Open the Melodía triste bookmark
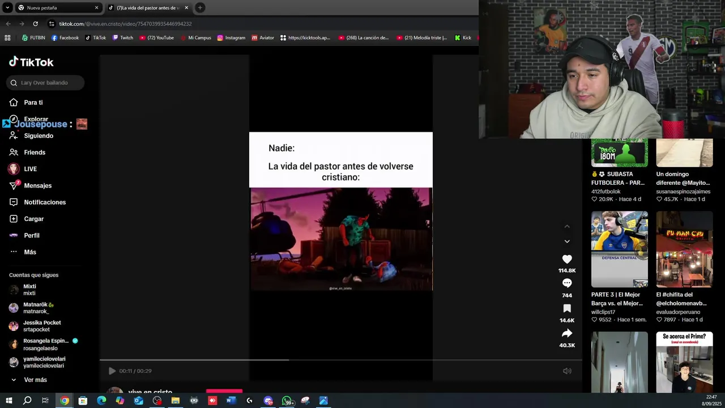725x408 pixels. pos(422,38)
